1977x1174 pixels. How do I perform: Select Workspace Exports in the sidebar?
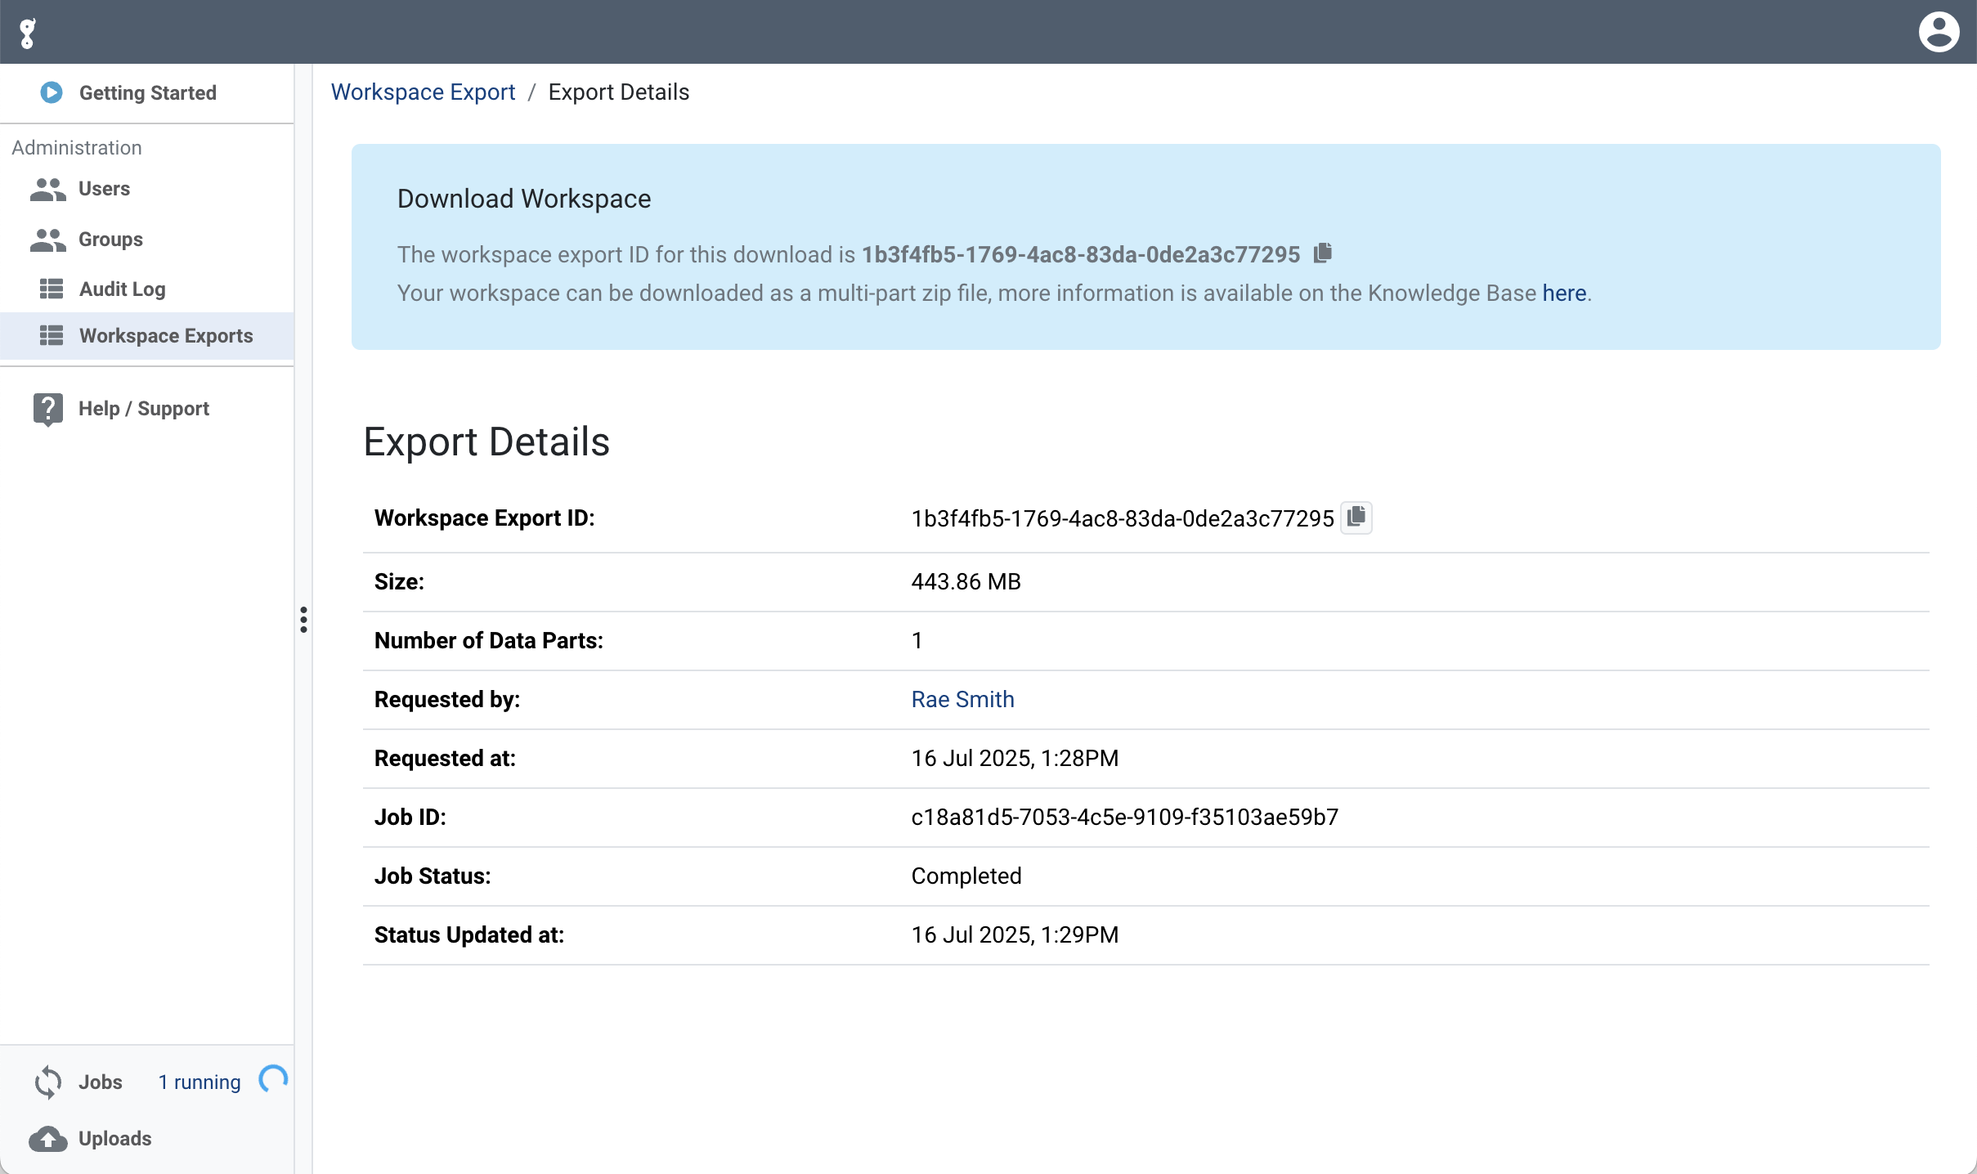(x=165, y=336)
